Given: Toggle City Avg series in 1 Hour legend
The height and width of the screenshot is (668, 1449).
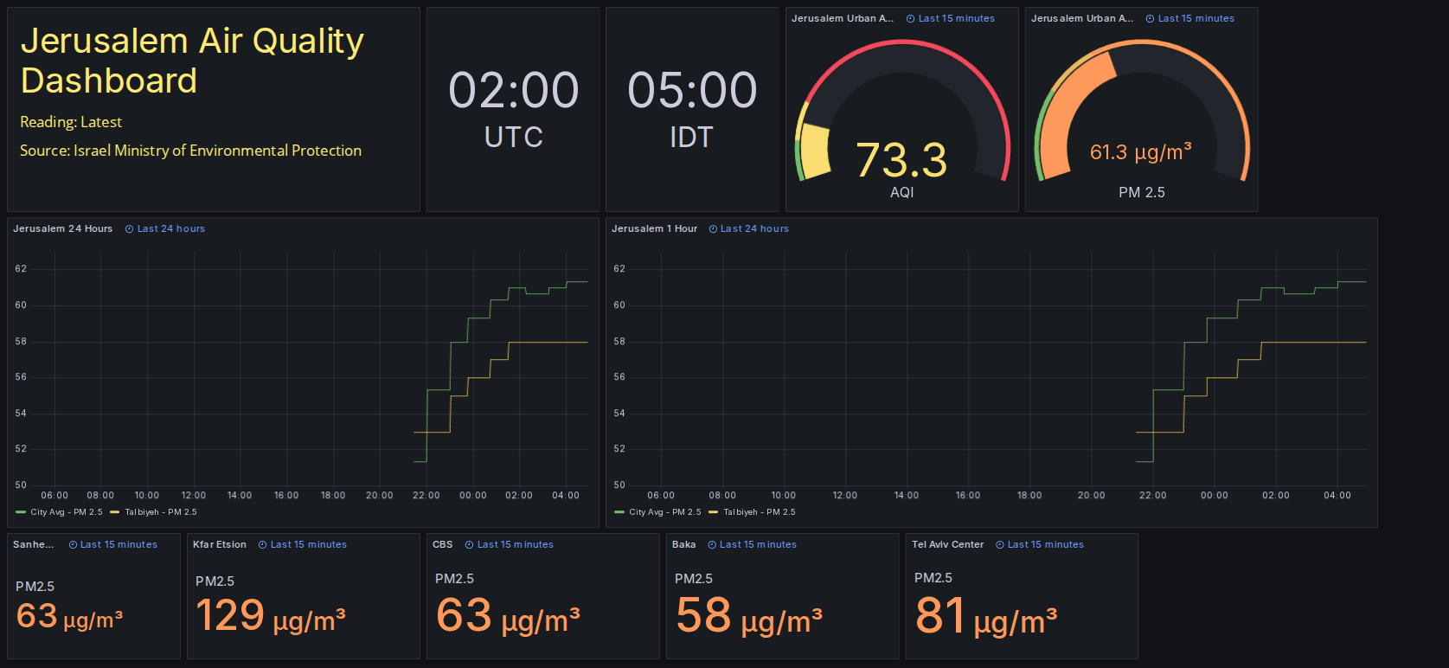Looking at the screenshot, I should [665, 512].
